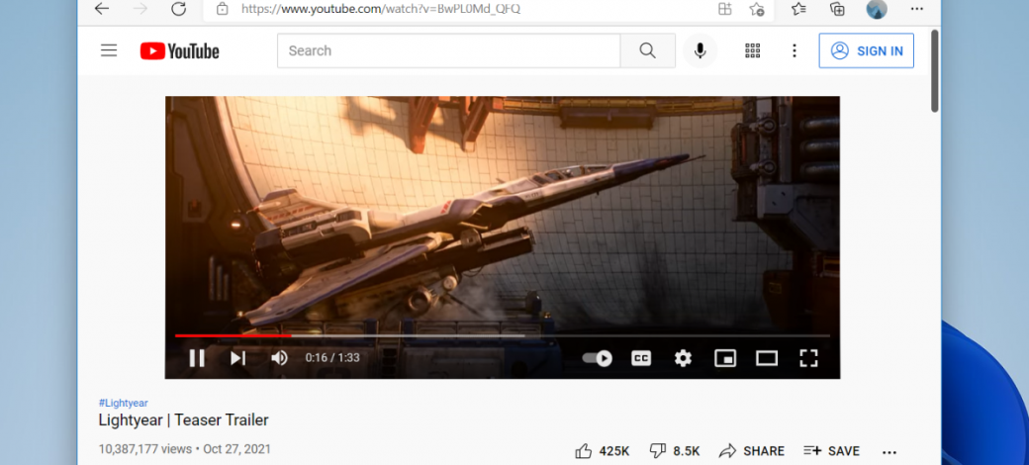The height and width of the screenshot is (465, 1029).
Task: Open browser Collections icon
Action: point(837,9)
